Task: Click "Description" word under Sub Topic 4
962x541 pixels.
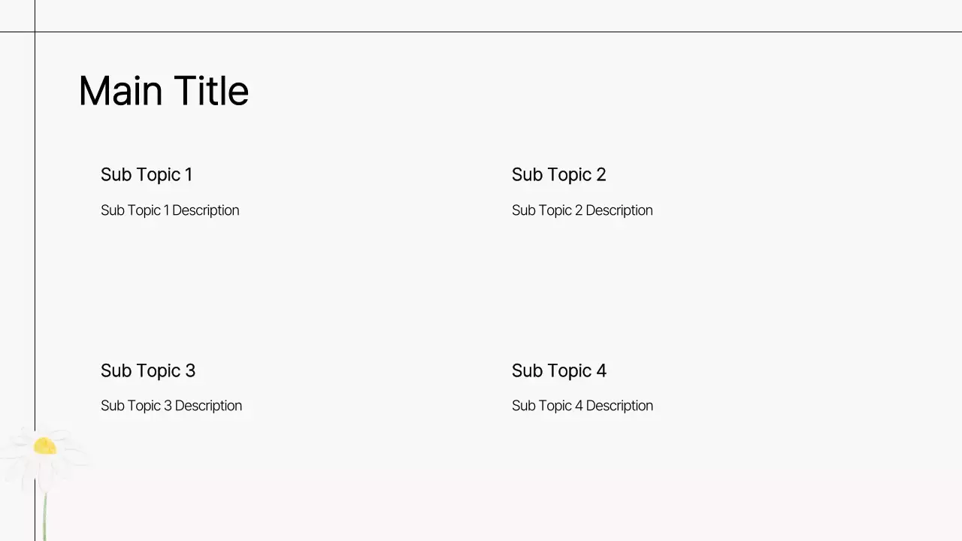Action: click(619, 406)
